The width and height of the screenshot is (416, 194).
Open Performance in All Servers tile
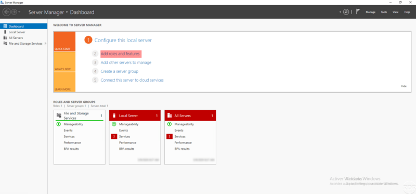click(183, 143)
